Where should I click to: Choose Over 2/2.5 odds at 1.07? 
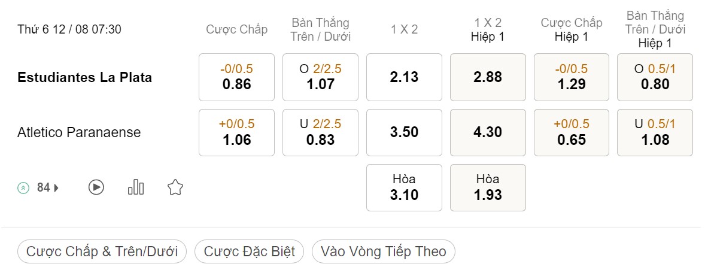(321, 77)
